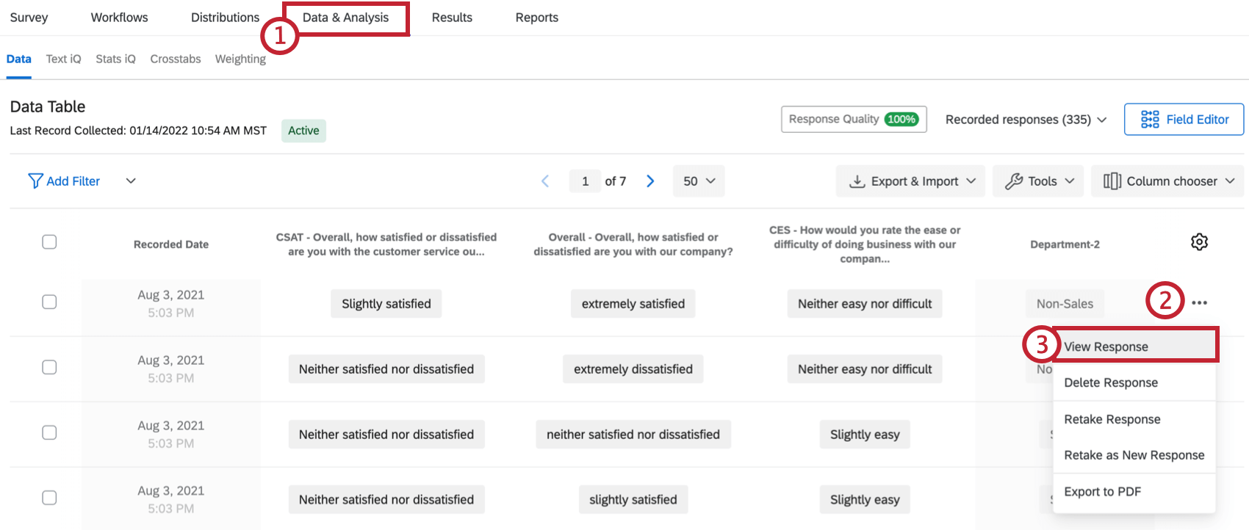This screenshot has width=1249, height=530.
Task: Click the Add Filter funnel icon
Action: (35, 181)
